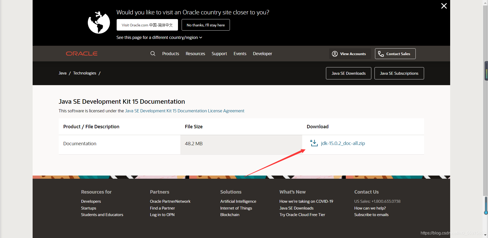Close the country site banner
The image size is (488, 238).
tap(444, 6)
